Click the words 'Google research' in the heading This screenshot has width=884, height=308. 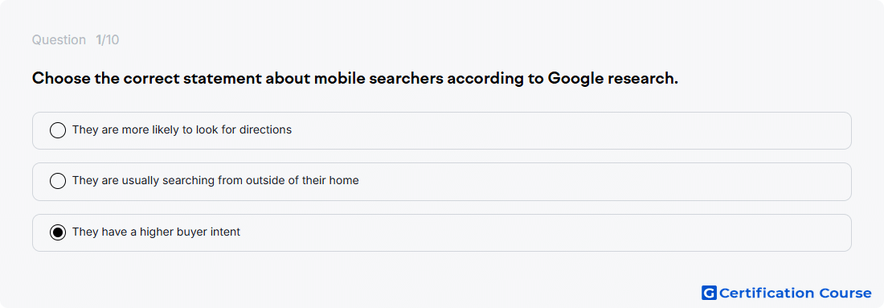tap(613, 79)
